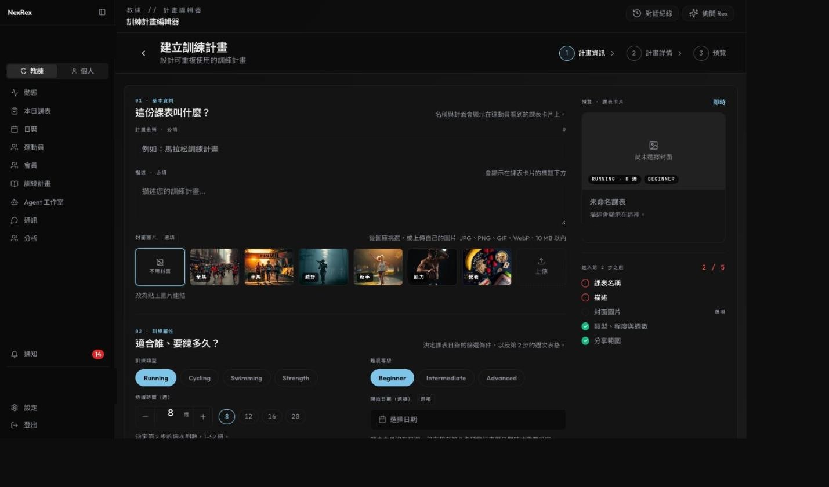829x487 pixels.
Task: Select the 不用封面 cover option
Action: 160,267
